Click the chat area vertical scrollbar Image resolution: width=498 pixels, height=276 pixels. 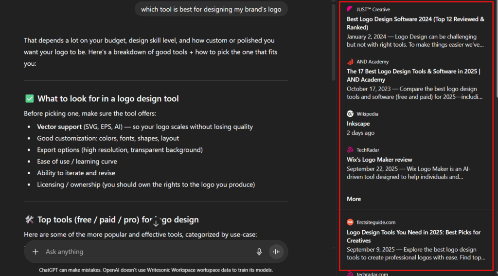(333, 41)
